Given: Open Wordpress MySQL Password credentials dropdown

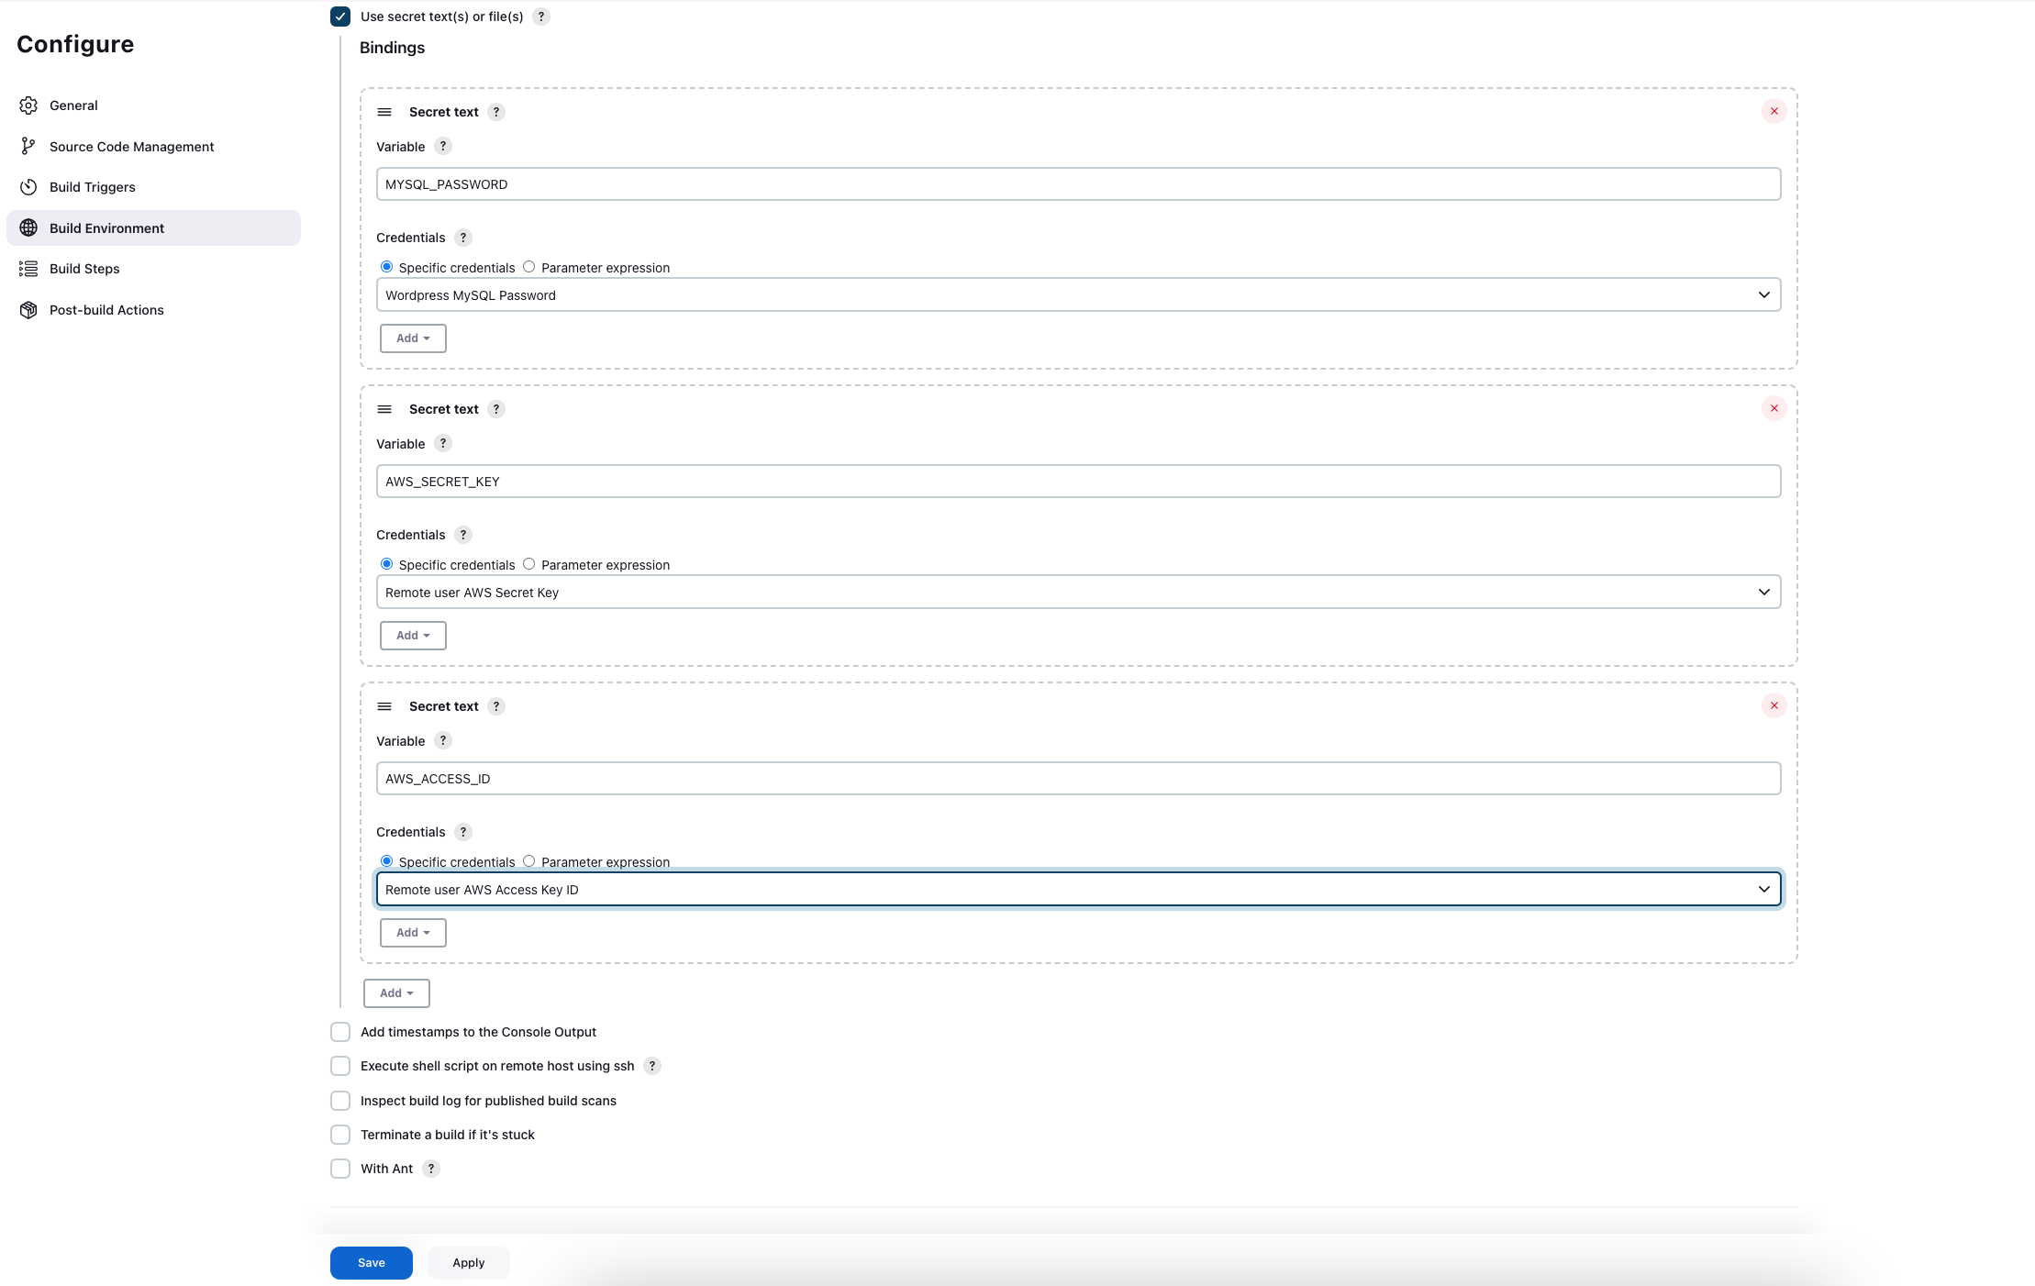Looking at the screenshot, I should click(x=1078, y=295).
